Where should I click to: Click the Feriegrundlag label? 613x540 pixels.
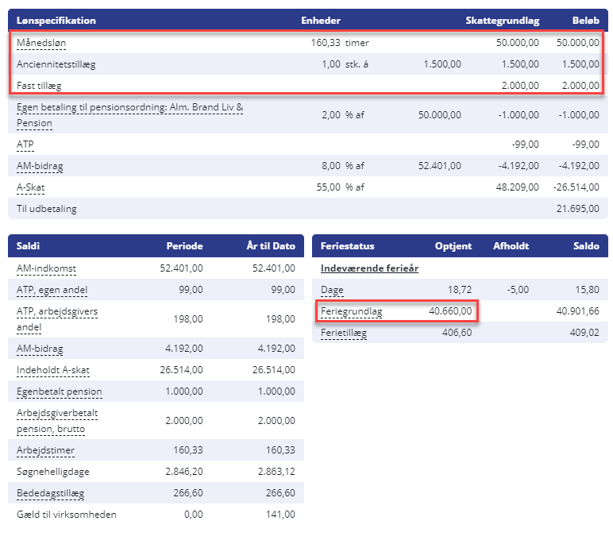[351, 311]
